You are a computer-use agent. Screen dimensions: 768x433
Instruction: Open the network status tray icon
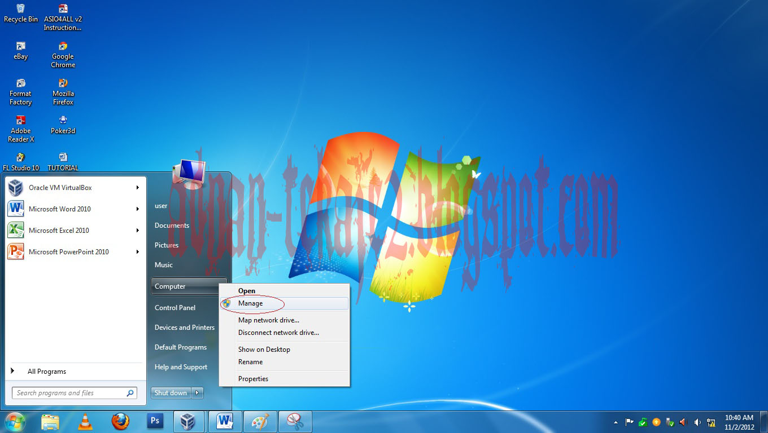click(712, 422)
